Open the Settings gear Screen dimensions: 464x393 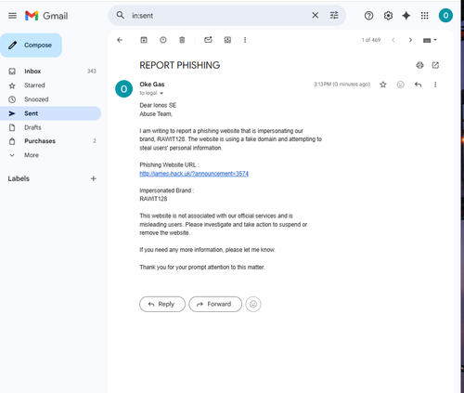click(388, 16)
